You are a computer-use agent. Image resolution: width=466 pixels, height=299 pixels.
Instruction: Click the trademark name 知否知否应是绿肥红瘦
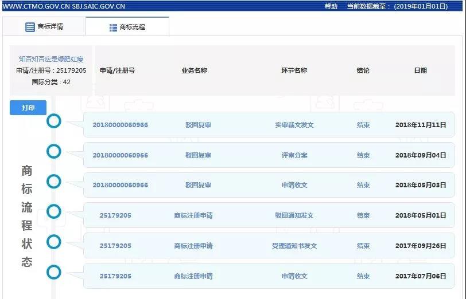[51, 59]
